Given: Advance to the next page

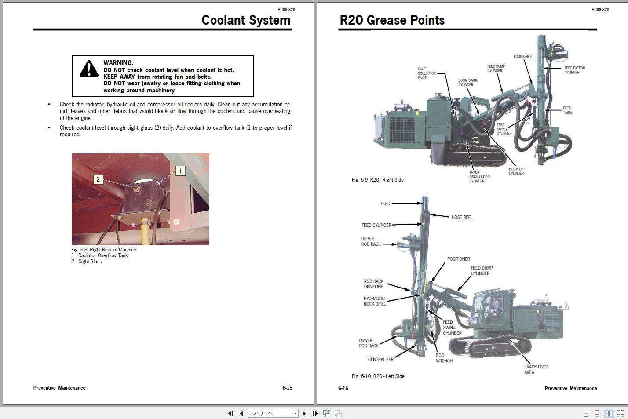Looking at the screenshot, I should [304, 413].
